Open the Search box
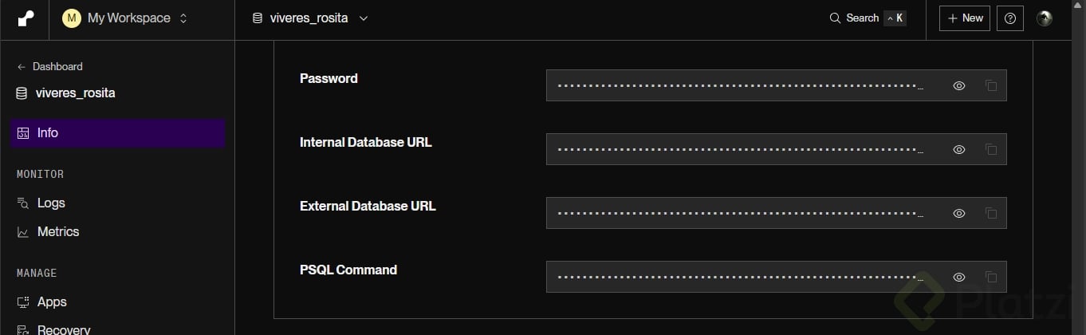 (x=867, y=18)
